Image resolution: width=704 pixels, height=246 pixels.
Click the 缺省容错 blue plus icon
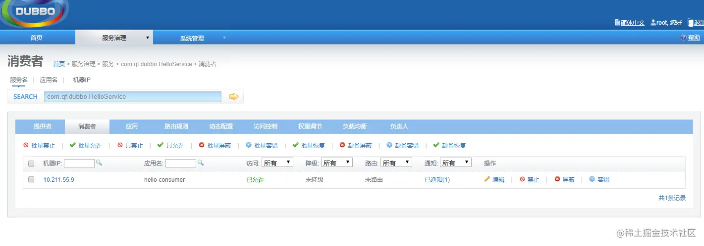[x=389, y=145]
